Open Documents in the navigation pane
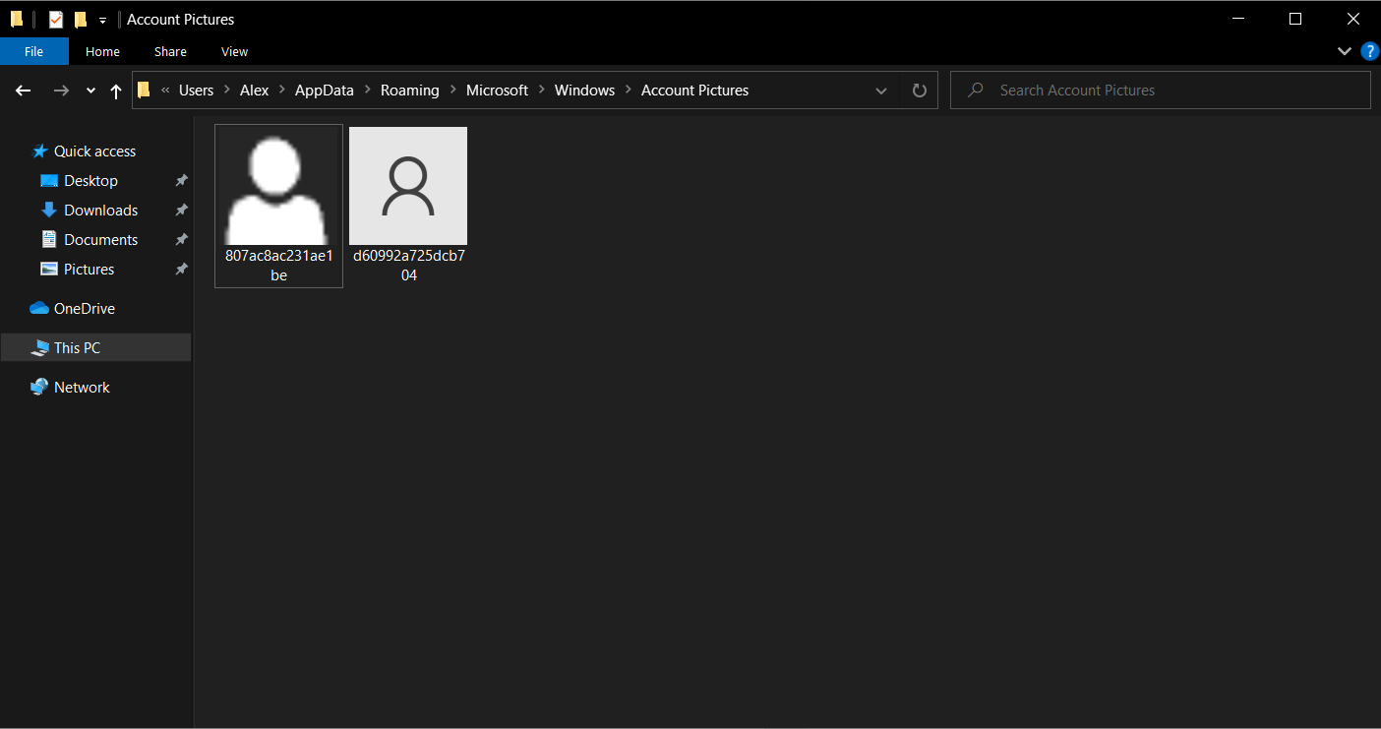The width and height of the screenshot is (1381, 729). [101, 240]
